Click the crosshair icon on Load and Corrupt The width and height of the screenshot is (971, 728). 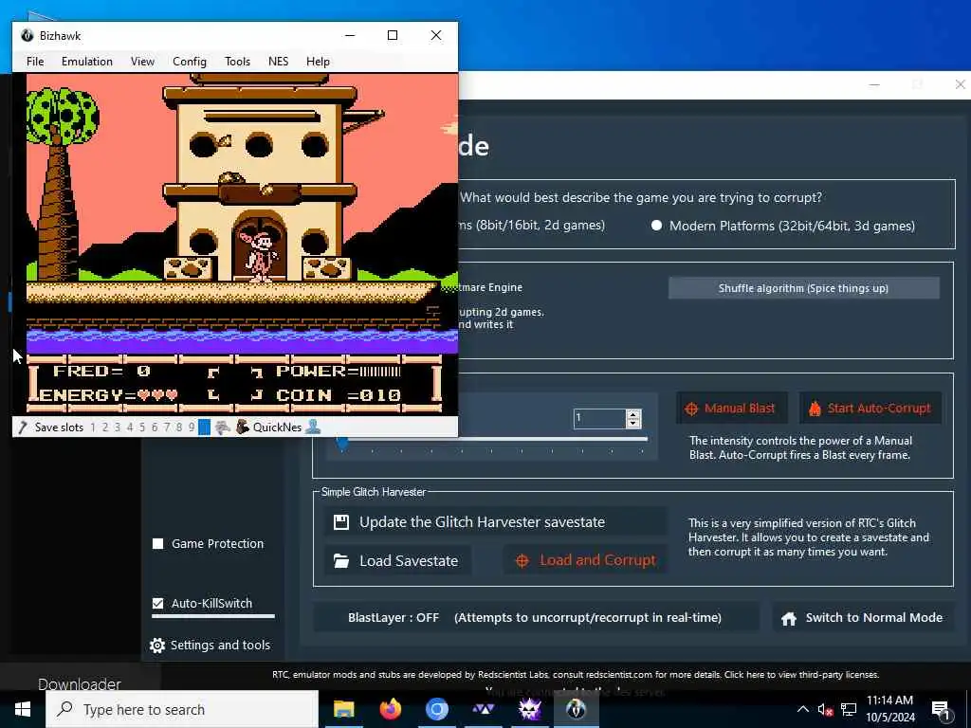coord(522,561)
